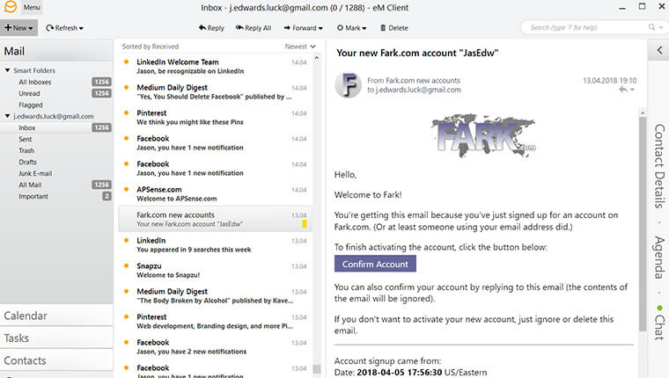Open Facebook 2 new notifications email
Viewport: 669px width, 378px height.
(216, 347)
